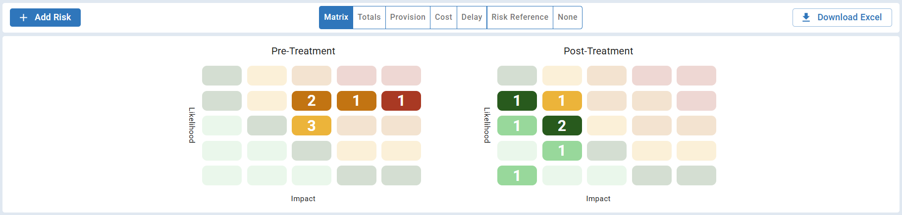
Task: Select Pre-Treatment orange cell showing 1
Action: click(356, 101)
